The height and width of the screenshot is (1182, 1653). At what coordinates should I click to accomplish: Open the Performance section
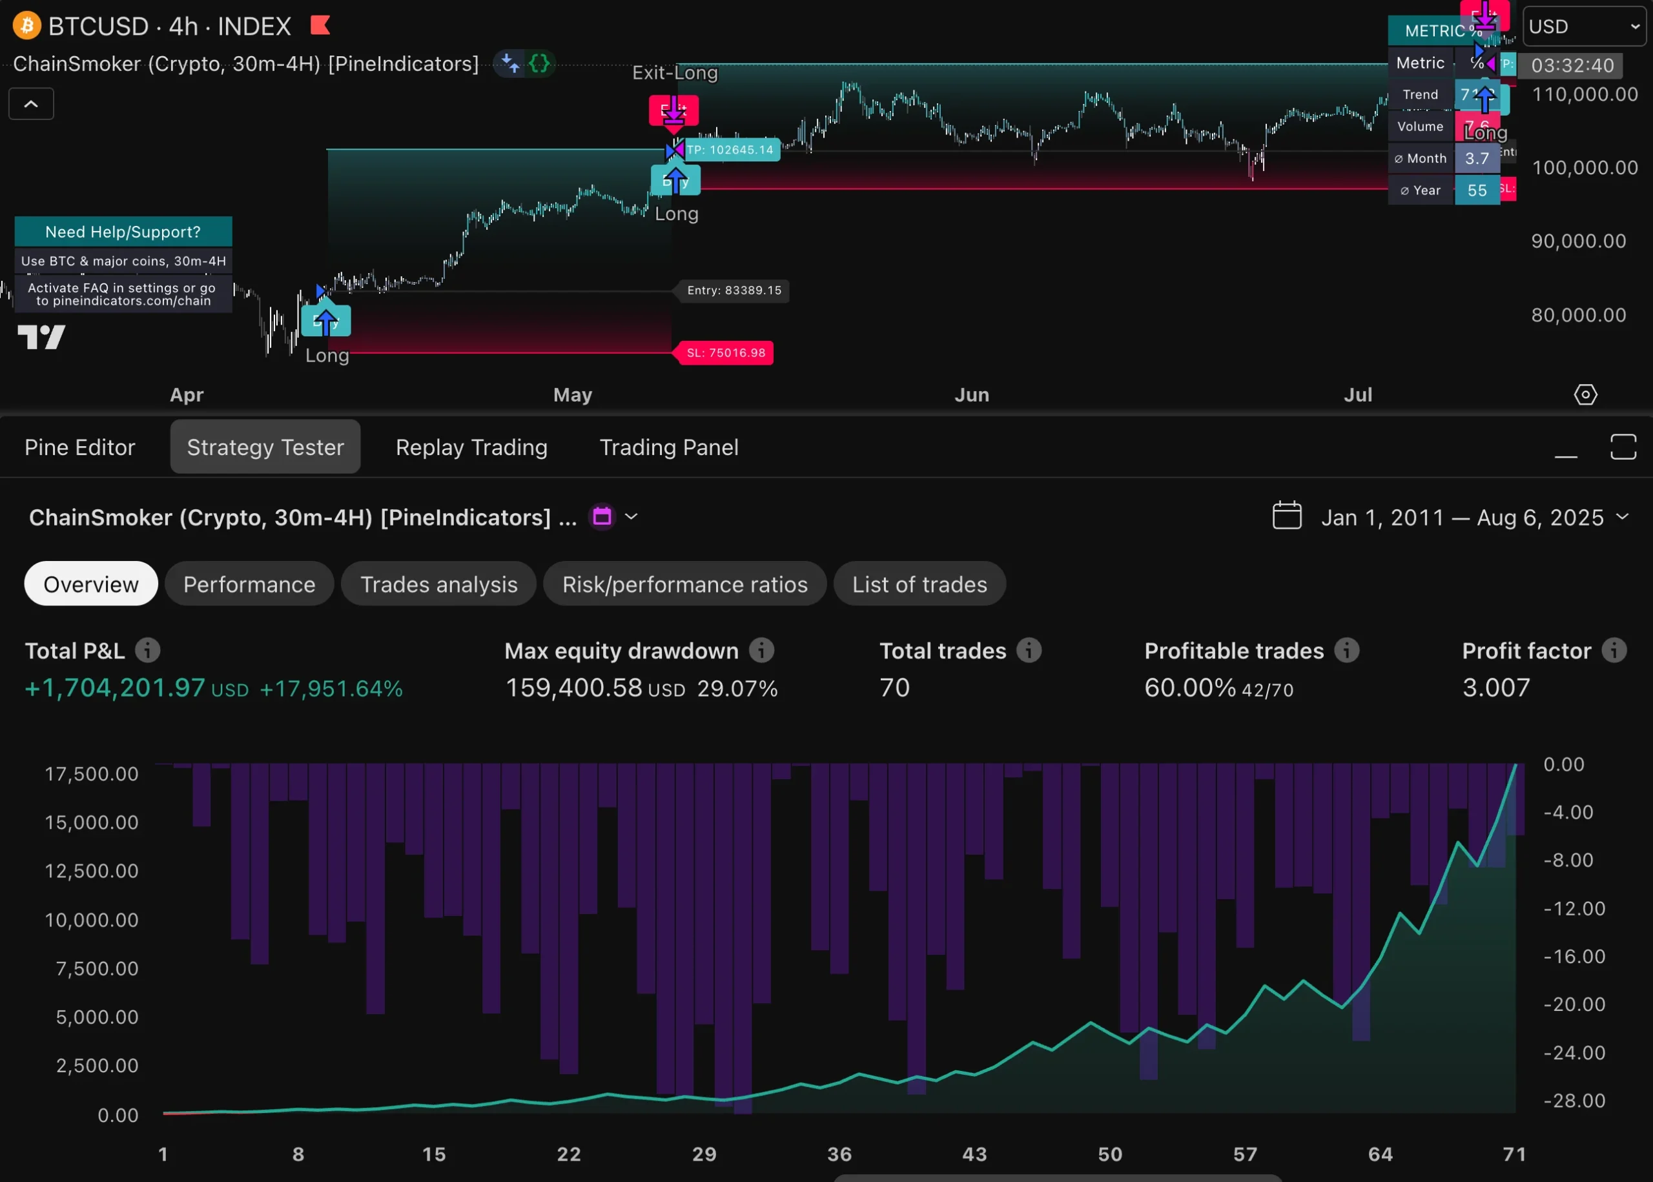250,584
